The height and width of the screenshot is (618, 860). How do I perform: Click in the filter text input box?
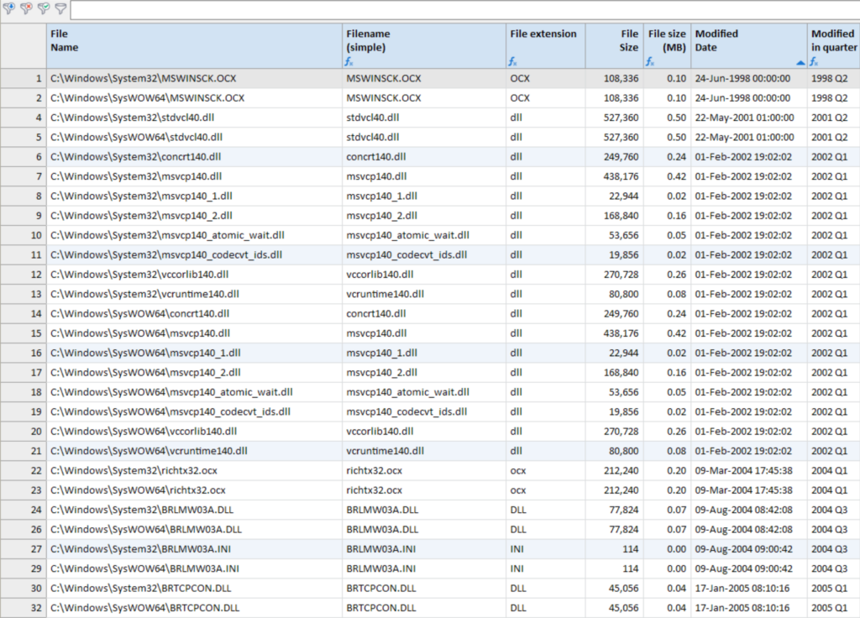click(462, 10)
